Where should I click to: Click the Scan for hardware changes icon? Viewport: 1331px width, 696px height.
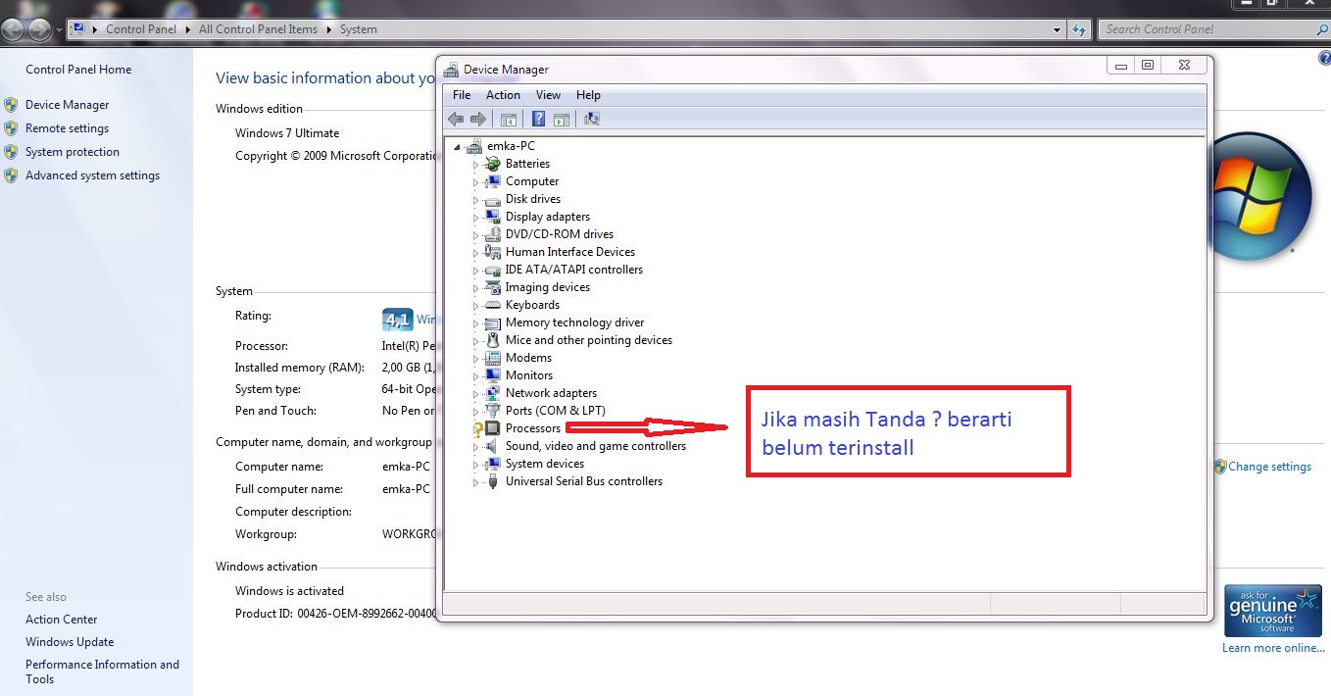(591, 119)
